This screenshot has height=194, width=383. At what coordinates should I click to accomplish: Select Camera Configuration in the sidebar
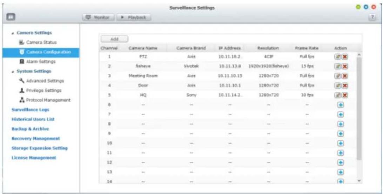(x=41, y=52)
